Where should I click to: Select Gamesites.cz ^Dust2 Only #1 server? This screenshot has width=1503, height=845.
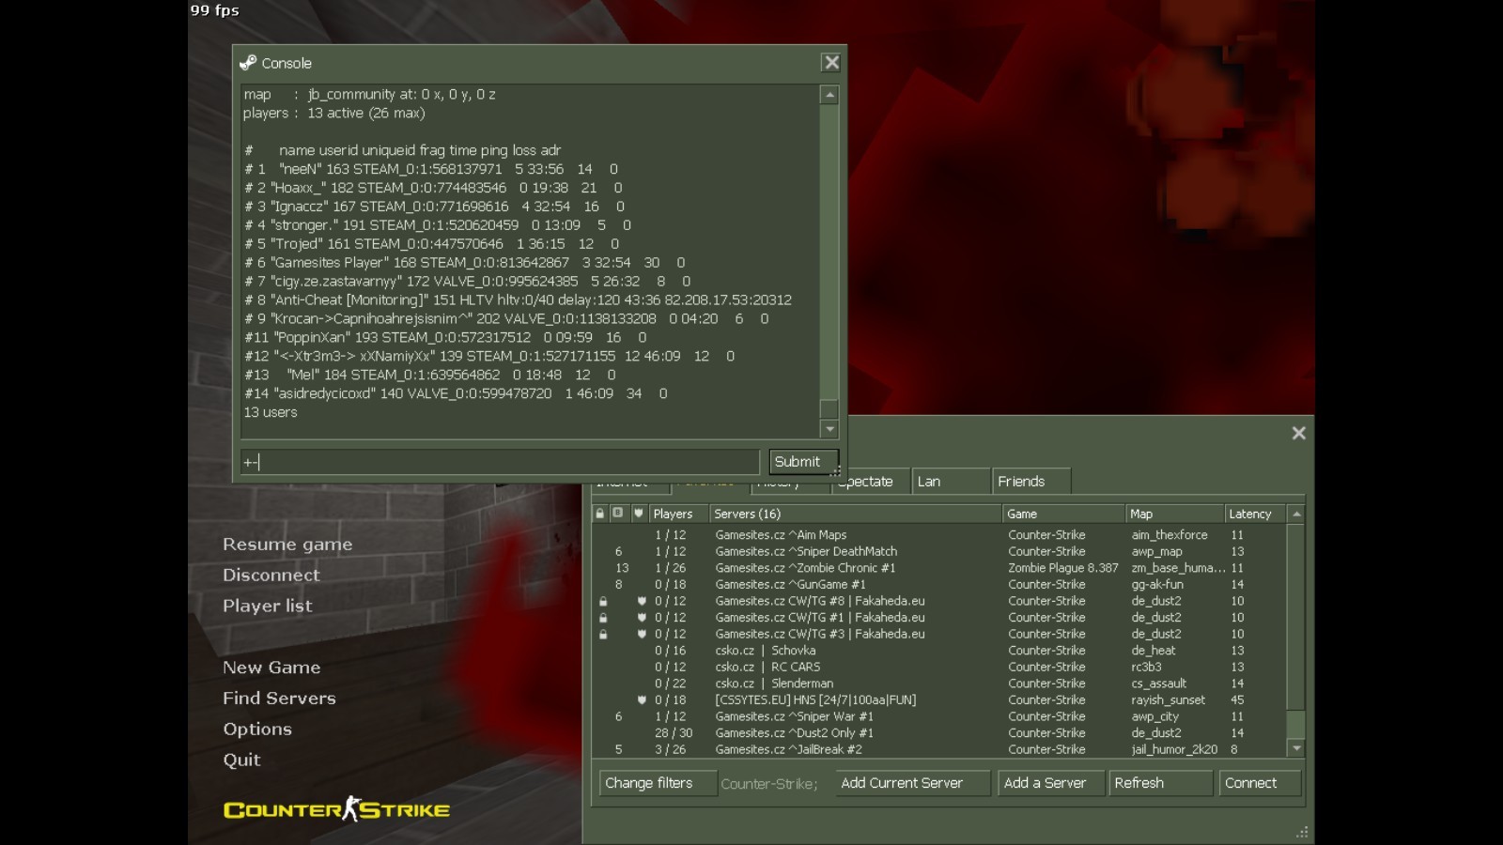coord(939,733)
